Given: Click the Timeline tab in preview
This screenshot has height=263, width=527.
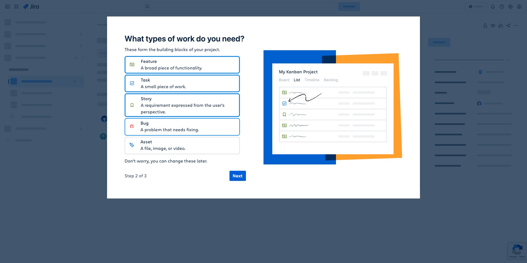Looking at the screenshot, I should click(312, 80).
